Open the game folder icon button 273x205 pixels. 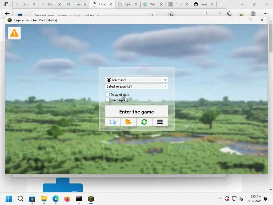pos(129,122)
